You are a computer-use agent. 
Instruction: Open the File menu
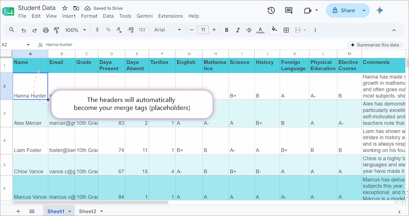click(x=22, y=16)
